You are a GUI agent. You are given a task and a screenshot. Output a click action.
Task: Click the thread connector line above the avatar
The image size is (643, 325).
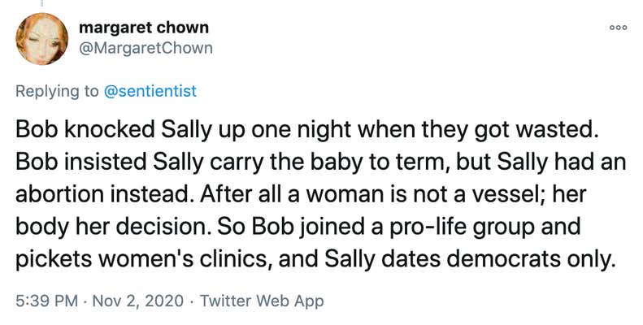[41, 3]
